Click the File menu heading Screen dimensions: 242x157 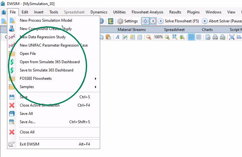click(13, 12)
